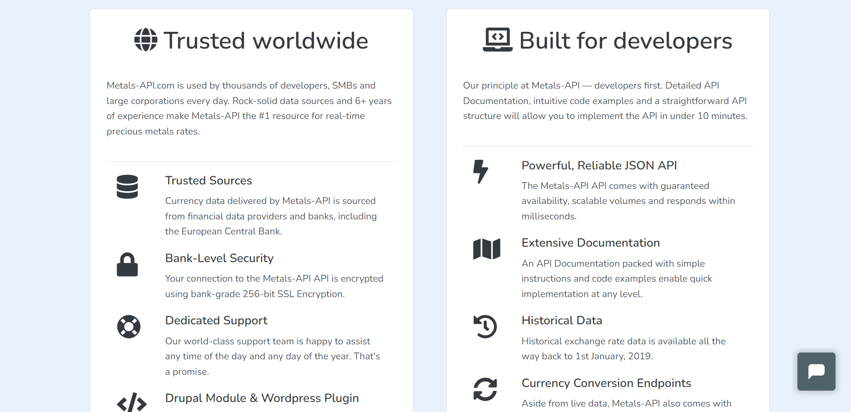Screen dimensions: 851x412
Task: Click the Bank-Level Security title
Action: pos(219,258)
